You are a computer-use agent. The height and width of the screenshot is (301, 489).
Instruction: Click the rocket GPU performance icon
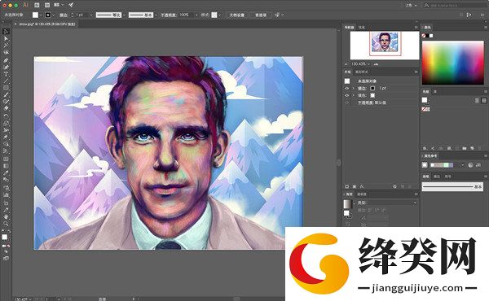click(71, 5)
